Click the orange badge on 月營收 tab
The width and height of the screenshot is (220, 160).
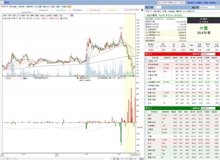point(69,7)
